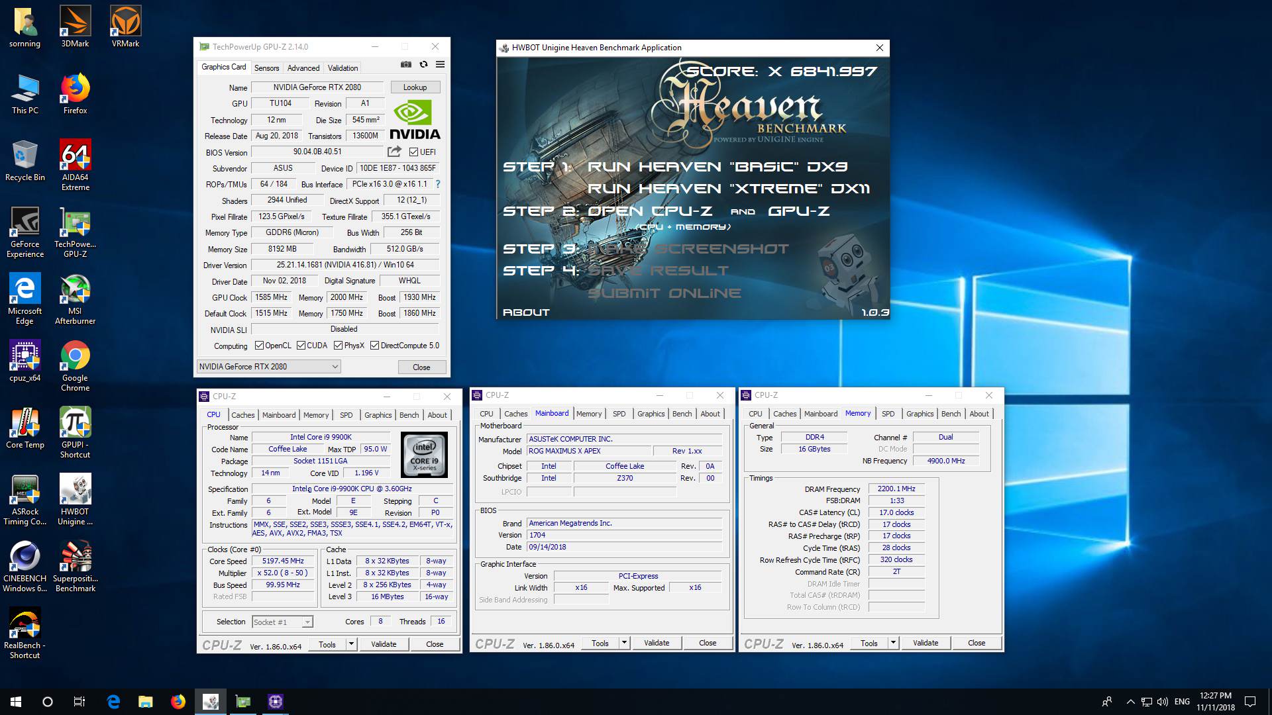Viewport: 1272px width, 715px height.
Task: Click the taskbar clock showing 12:27 PM
Action: pos(1216,702)
